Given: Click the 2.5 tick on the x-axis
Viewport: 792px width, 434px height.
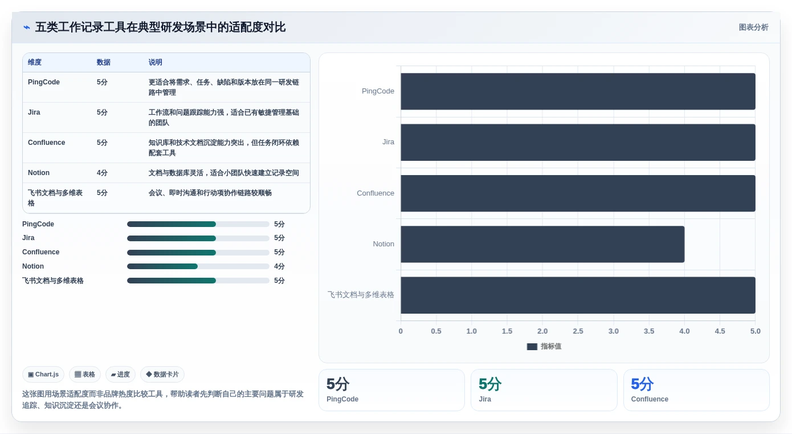Looking at the screenshot, I should point(578,331).
